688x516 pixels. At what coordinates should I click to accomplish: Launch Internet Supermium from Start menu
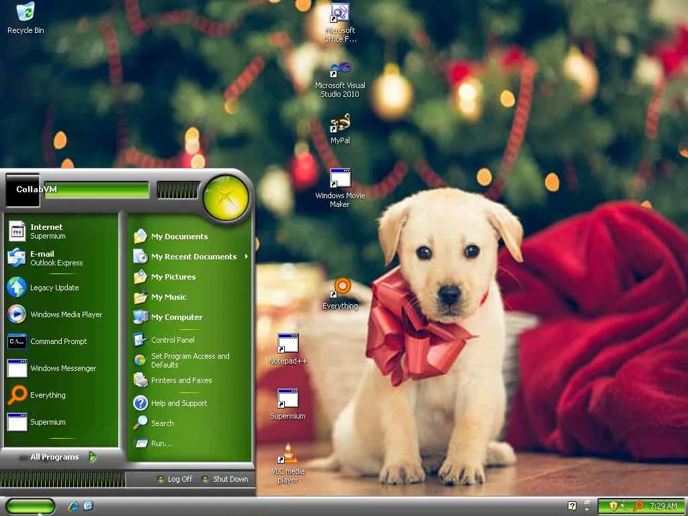[60, 231]
